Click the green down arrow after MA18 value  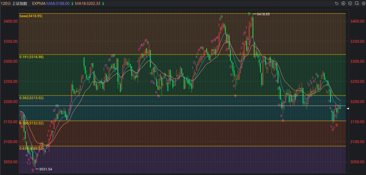coord(103,3)
